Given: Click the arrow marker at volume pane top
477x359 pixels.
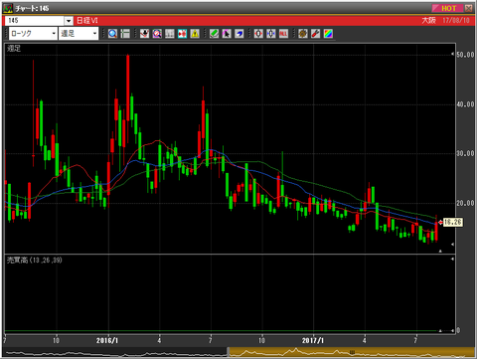Looking at the screenshot, I should 453,259.
